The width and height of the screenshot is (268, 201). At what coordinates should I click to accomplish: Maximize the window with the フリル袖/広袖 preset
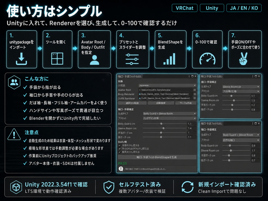click(256, 76)
